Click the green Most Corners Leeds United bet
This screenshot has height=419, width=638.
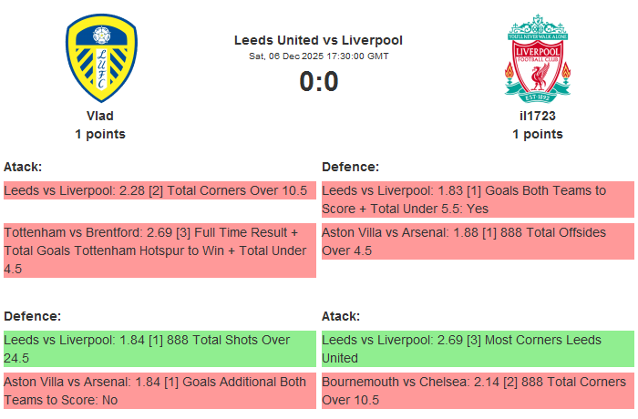coord(478,349)
